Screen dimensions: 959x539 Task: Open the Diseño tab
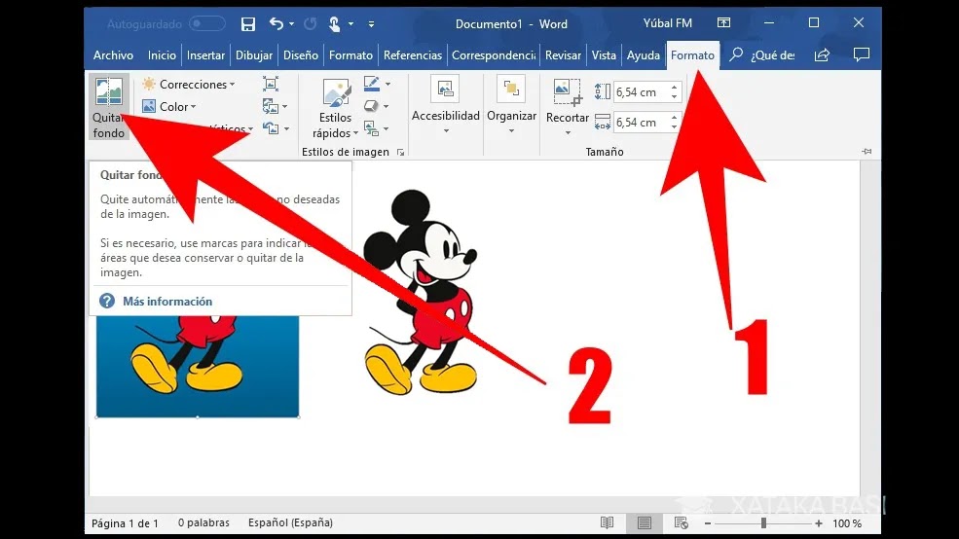tap(300, 55)
